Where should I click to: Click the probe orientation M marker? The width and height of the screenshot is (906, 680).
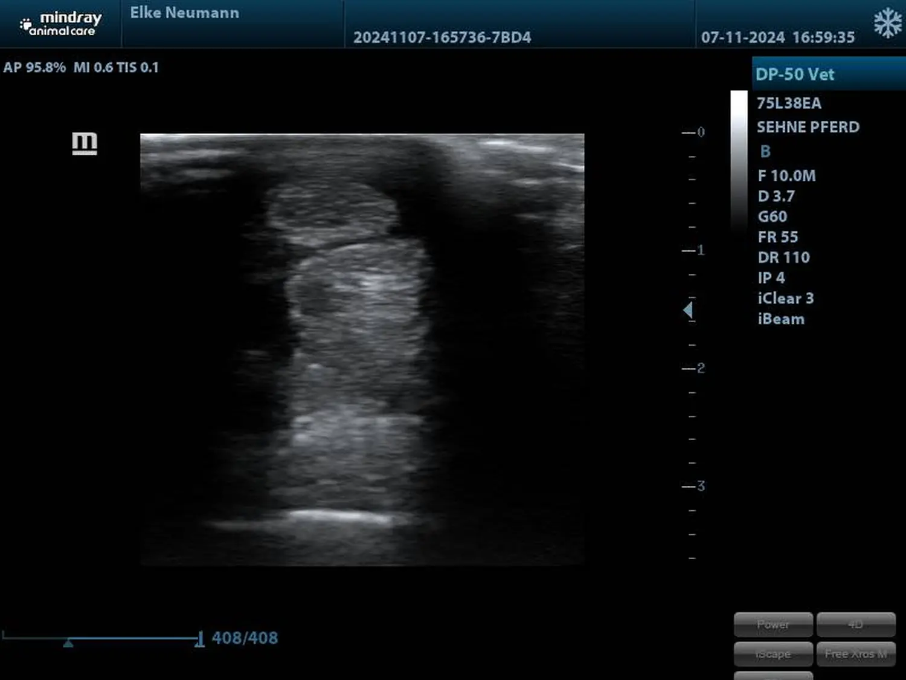tap(85, 143)
